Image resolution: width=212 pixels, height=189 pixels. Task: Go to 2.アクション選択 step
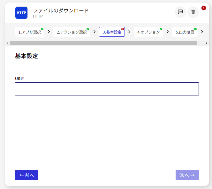(x=72, y=32)
